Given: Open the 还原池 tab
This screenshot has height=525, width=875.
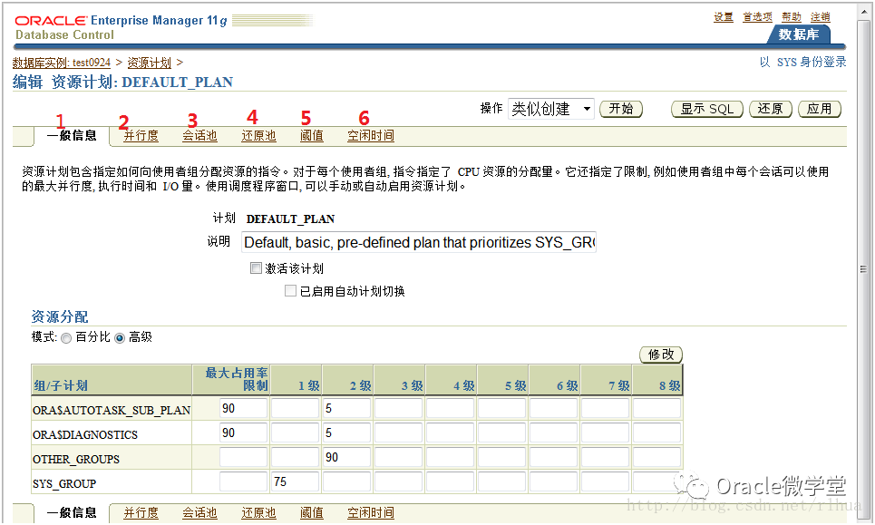Looking at the screenshot, I should [x=258, y=135].
